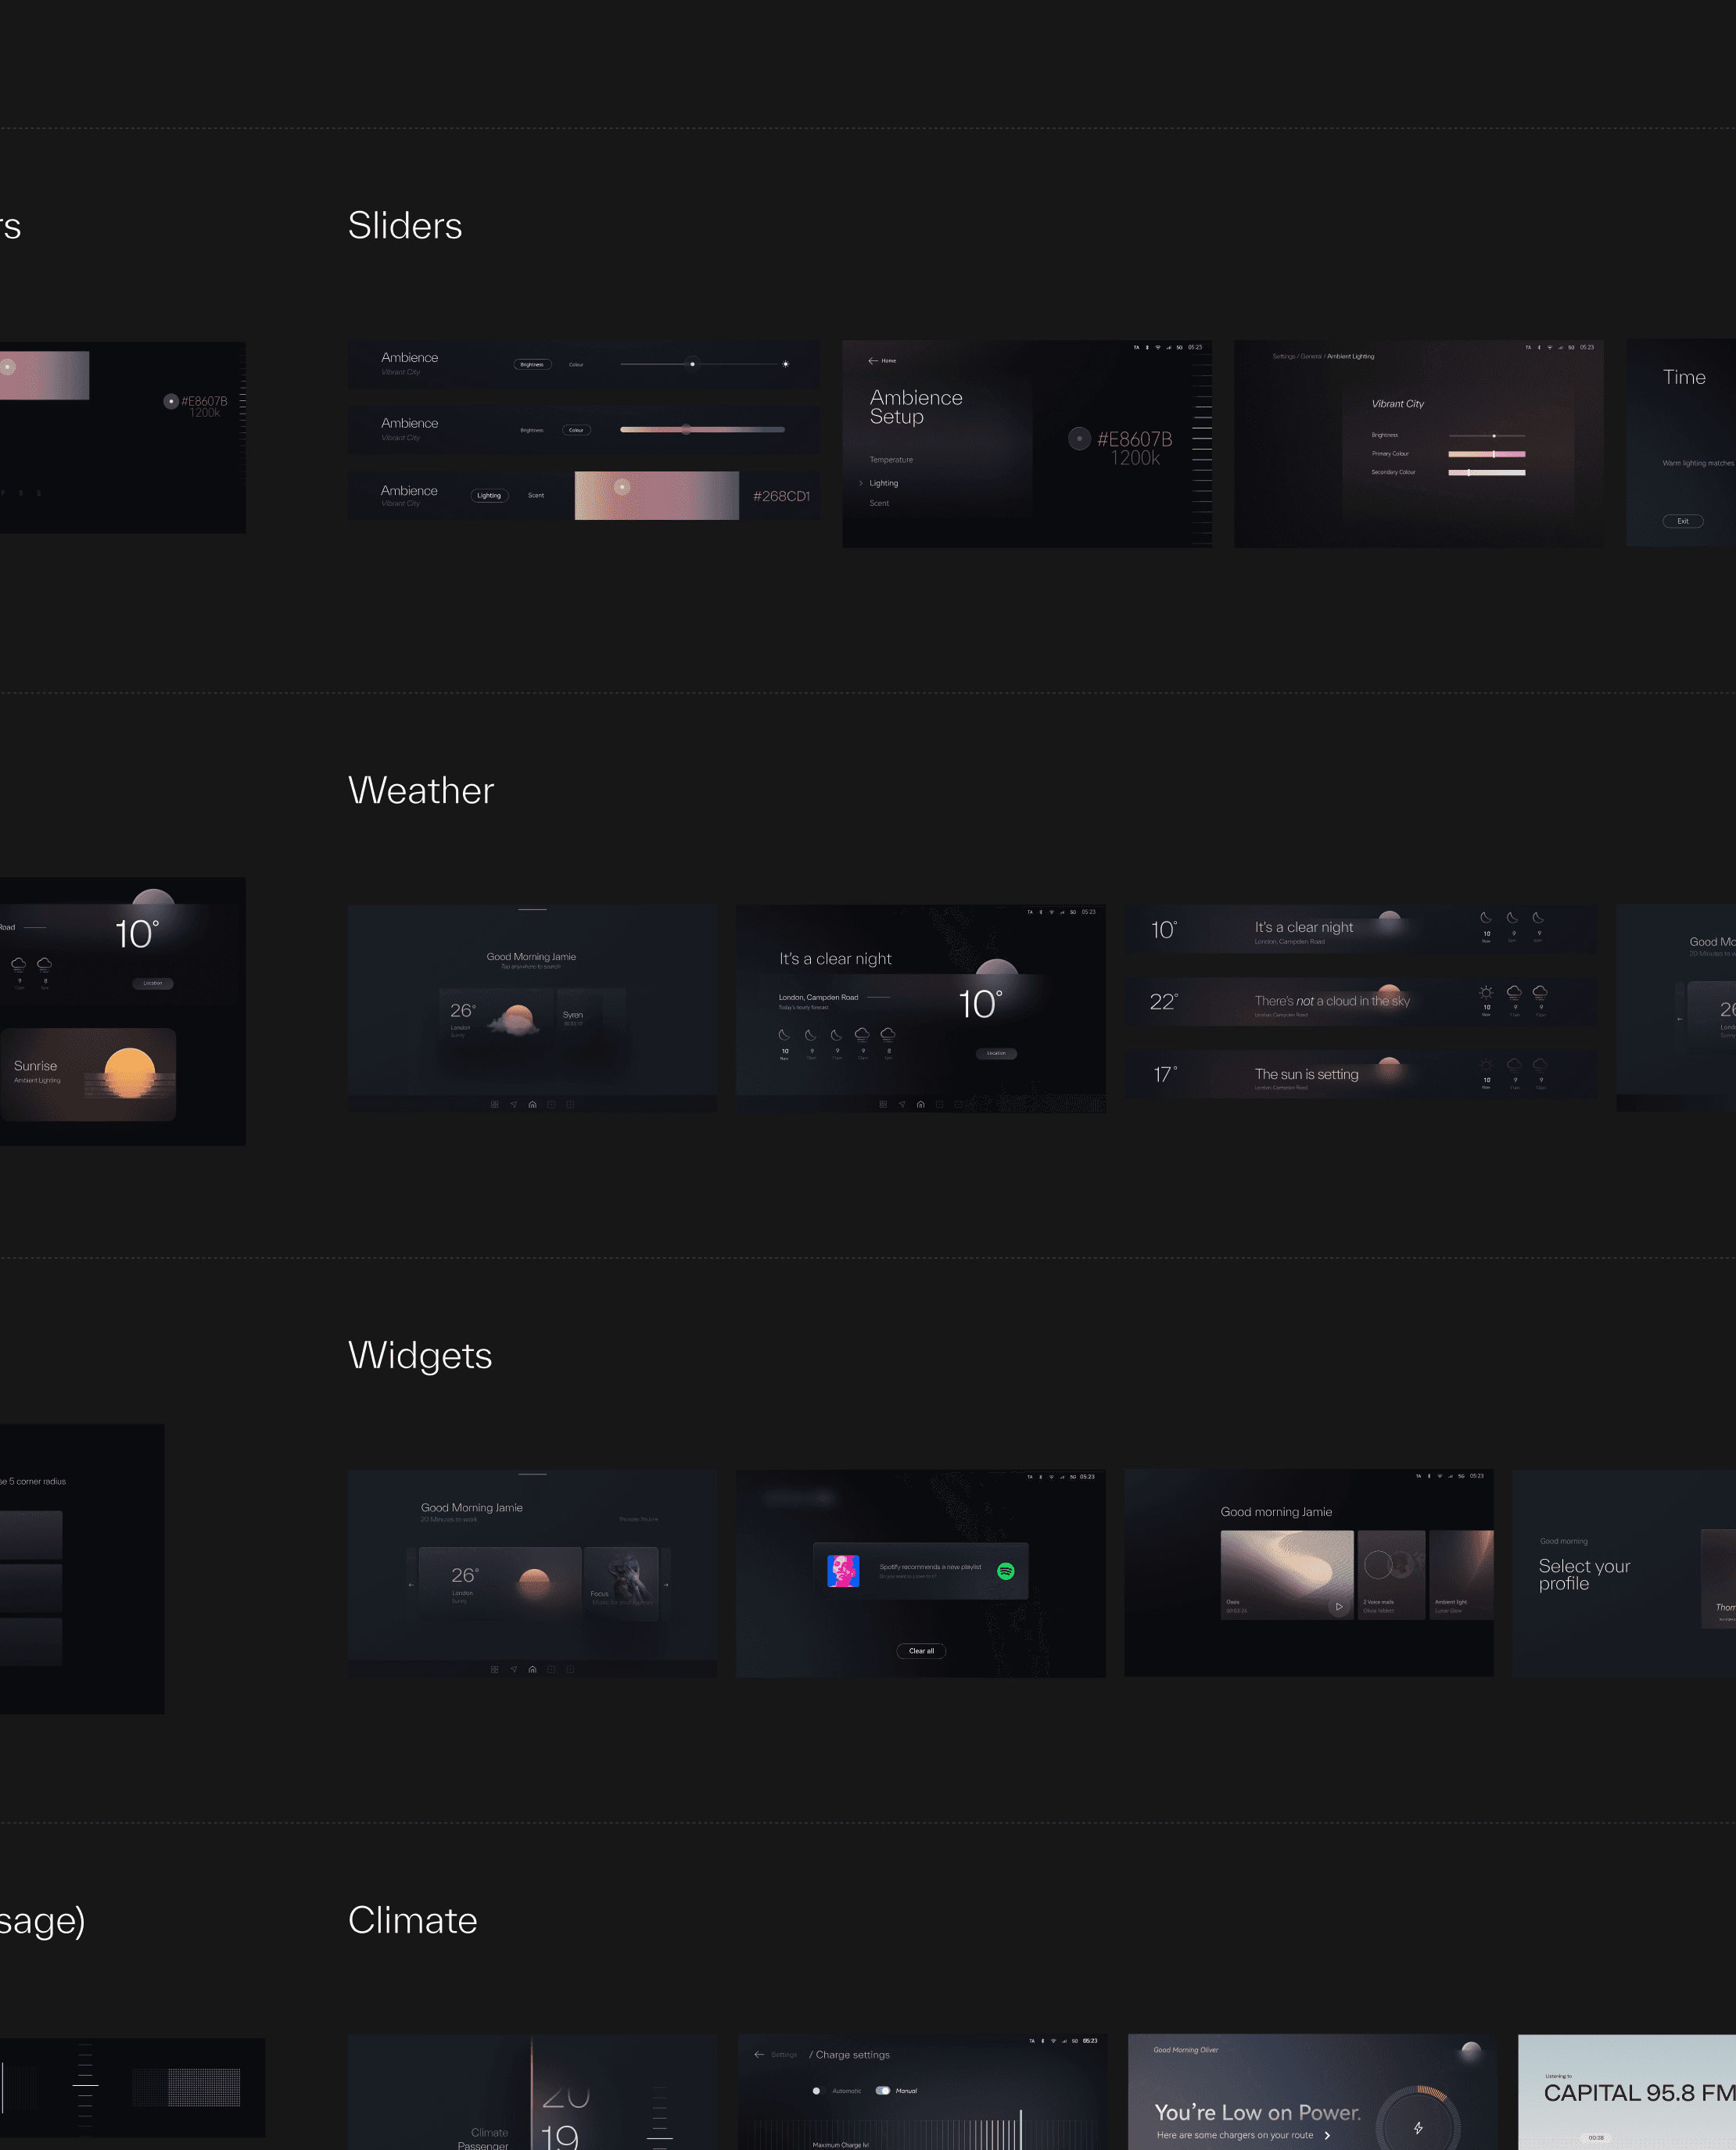Click the Wi-Fi status icon in the Ambience Setup screen

1158,348
